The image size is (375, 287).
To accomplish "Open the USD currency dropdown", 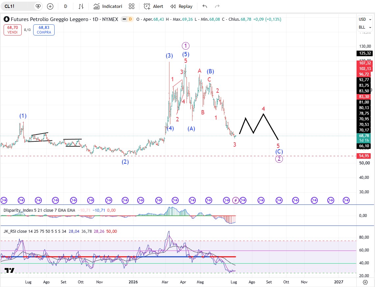I will (x=365, y=19).
